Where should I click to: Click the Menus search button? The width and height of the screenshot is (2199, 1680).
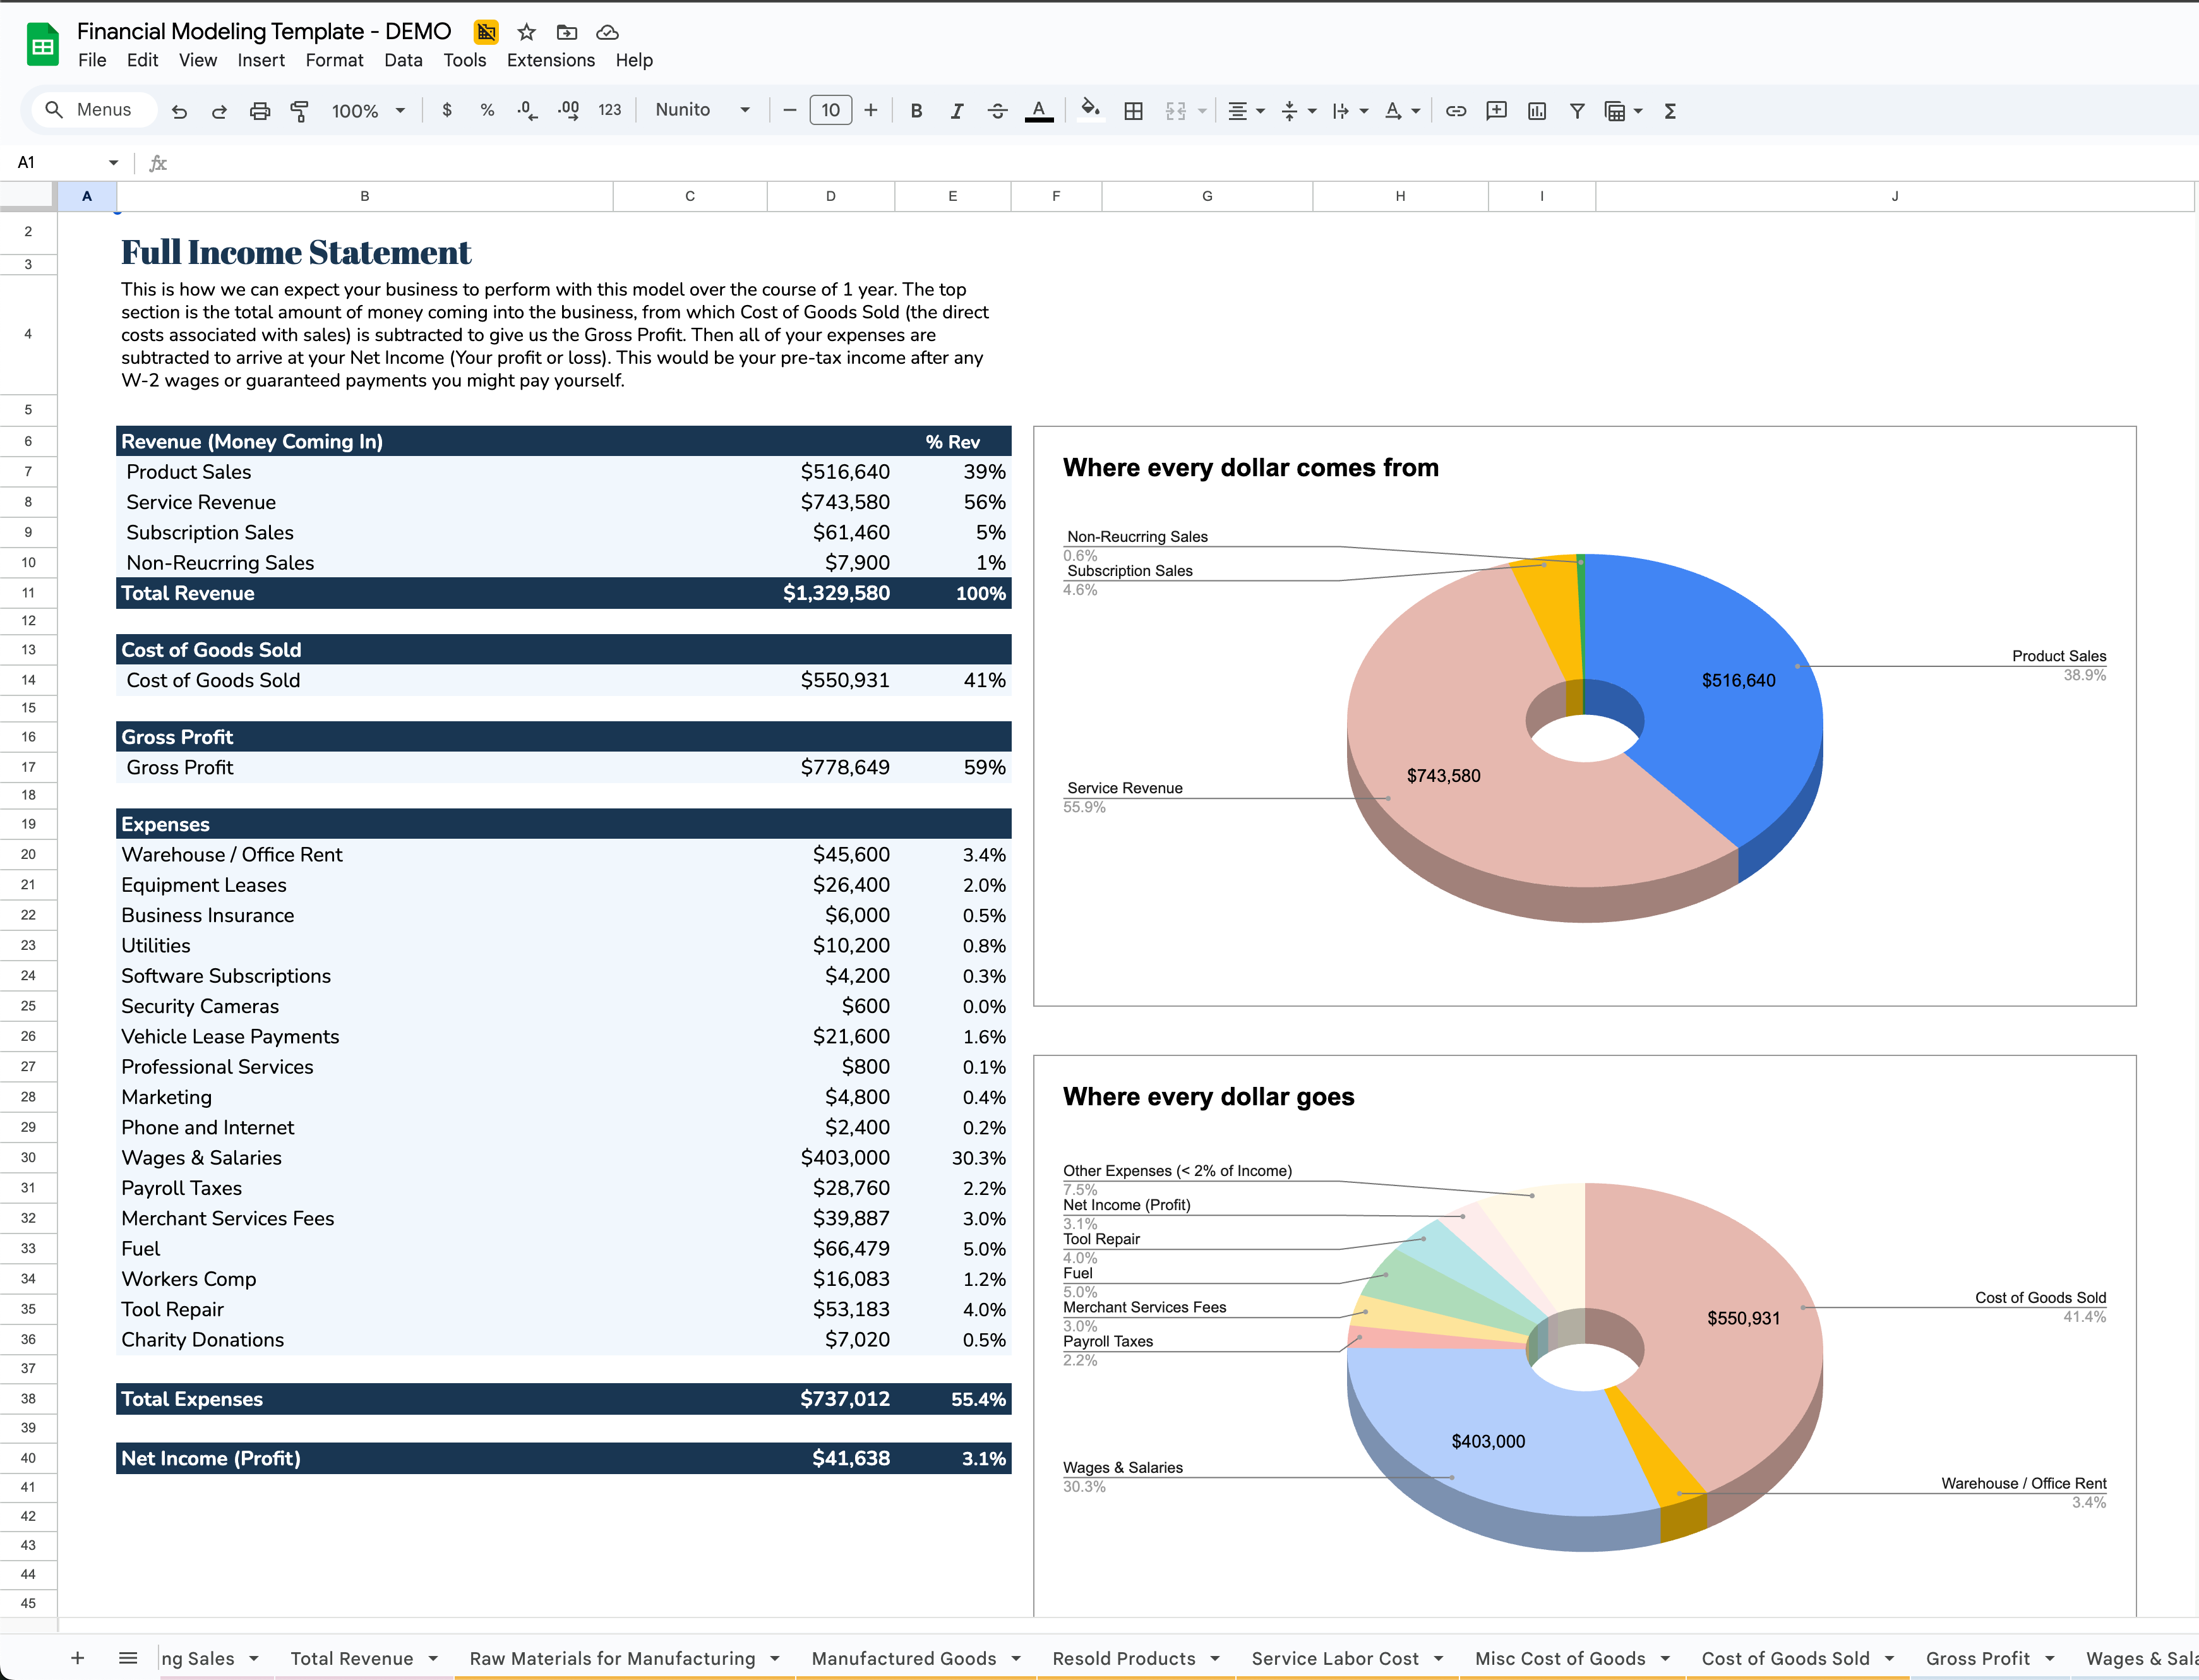click(x=93, y=110)
